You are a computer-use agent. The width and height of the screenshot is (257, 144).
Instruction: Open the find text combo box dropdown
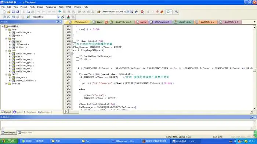(127, 12)
